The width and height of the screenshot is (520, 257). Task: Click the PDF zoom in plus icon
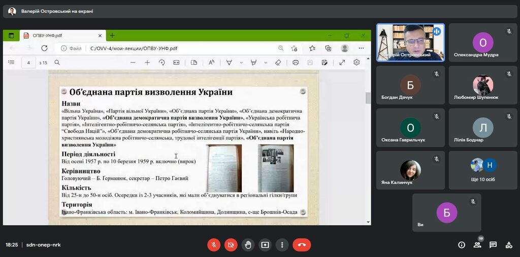coord(147,62)
